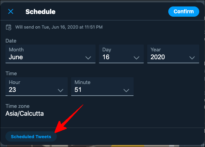Click the chevron arrow in the Month field
This screenshot has height=147, width=205.
click(x=88, y=58)
